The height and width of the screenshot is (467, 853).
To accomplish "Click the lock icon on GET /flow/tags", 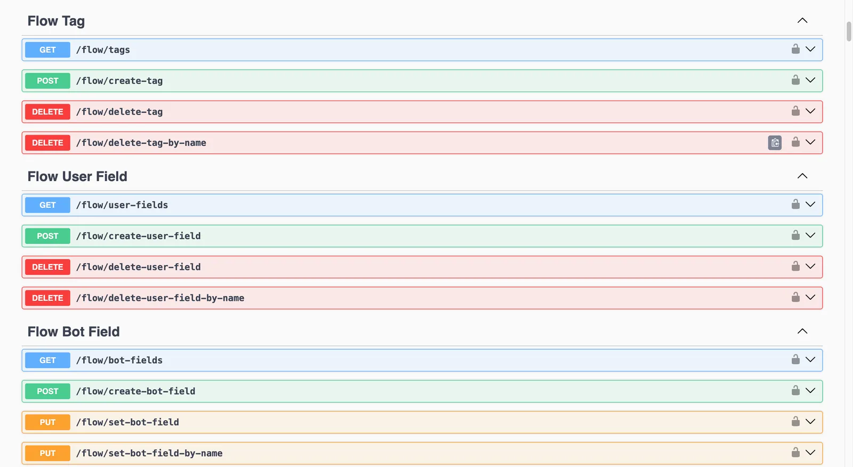I will [x=795, y=49].
